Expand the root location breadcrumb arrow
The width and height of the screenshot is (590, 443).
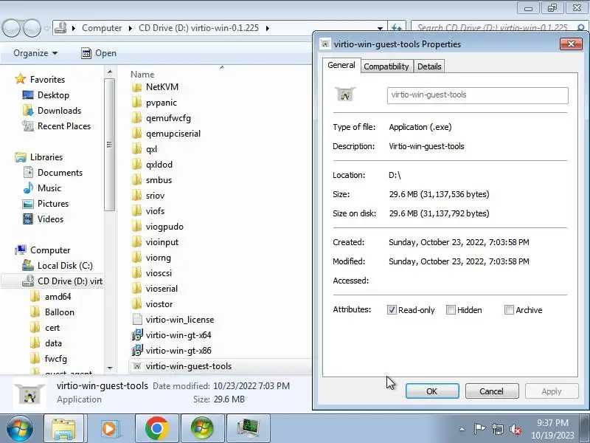point(74,28)
